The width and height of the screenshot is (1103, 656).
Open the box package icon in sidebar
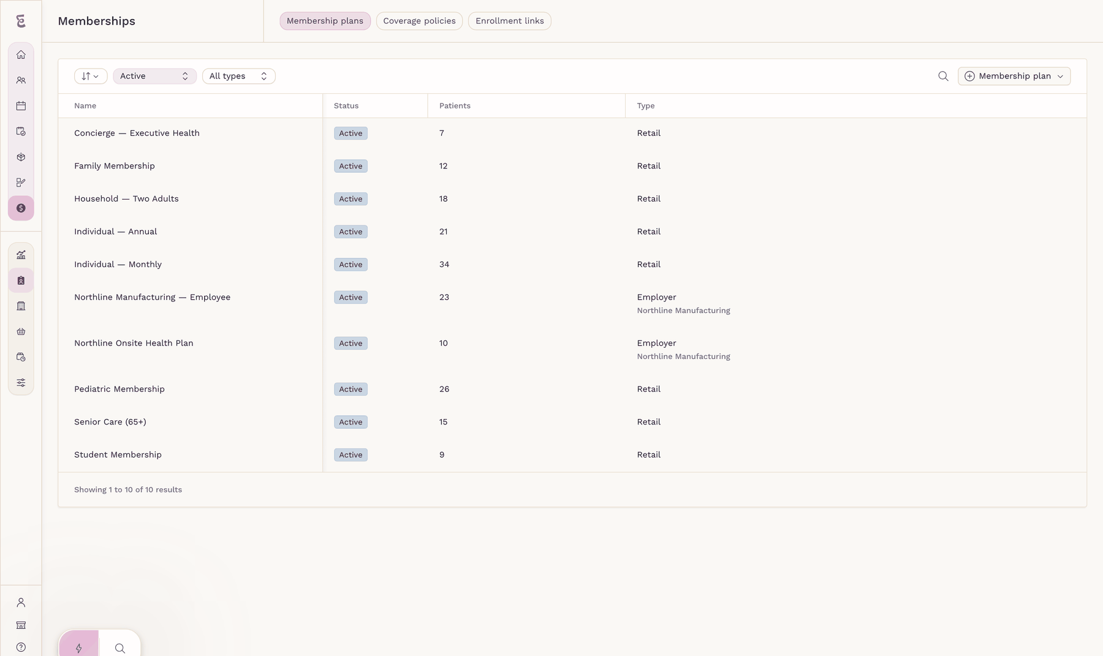pyautogui.click(x=21, y=157)
